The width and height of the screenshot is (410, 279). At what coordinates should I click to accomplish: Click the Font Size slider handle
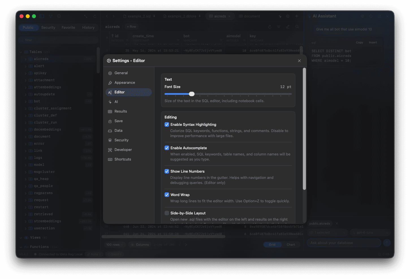[x=192, y=94]
